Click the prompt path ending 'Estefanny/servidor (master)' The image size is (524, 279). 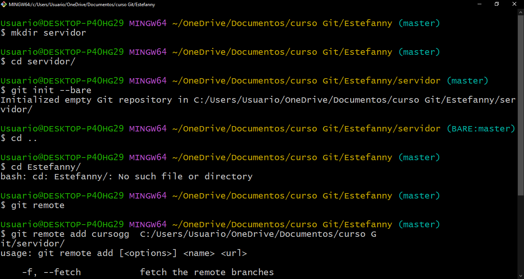(x=330, y=81)
